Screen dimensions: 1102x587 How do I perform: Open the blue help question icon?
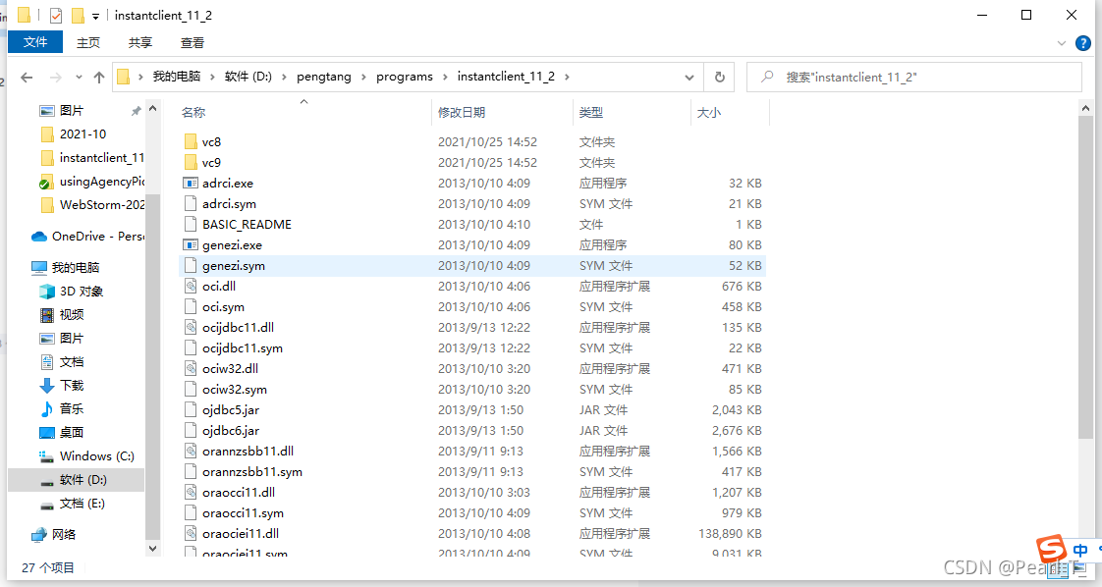[1083, 43]
